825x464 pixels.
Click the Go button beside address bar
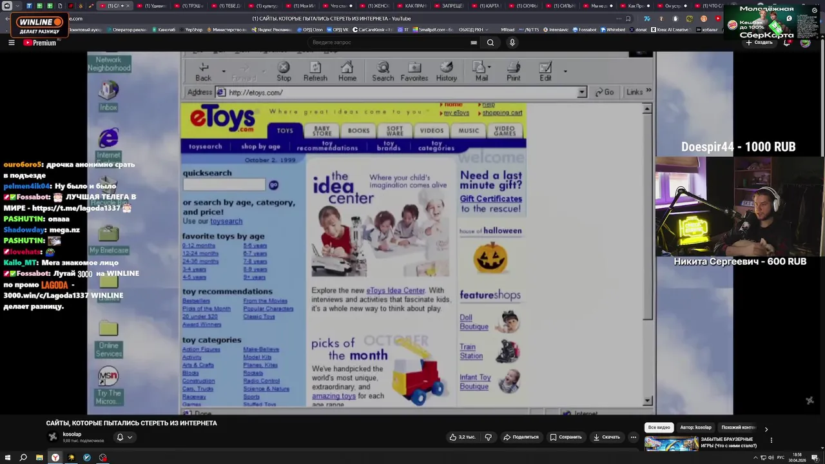pyautogui.click(x=604, y=93)
